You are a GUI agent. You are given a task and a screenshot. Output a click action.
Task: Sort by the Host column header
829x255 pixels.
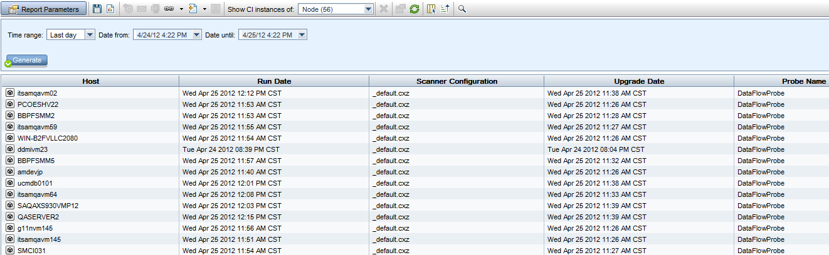[x=90, y=81]
